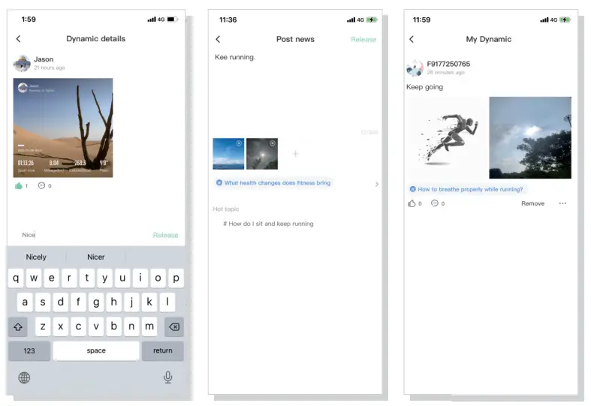
Task: Open keyboard language globe icon
Action: point(24,377)
